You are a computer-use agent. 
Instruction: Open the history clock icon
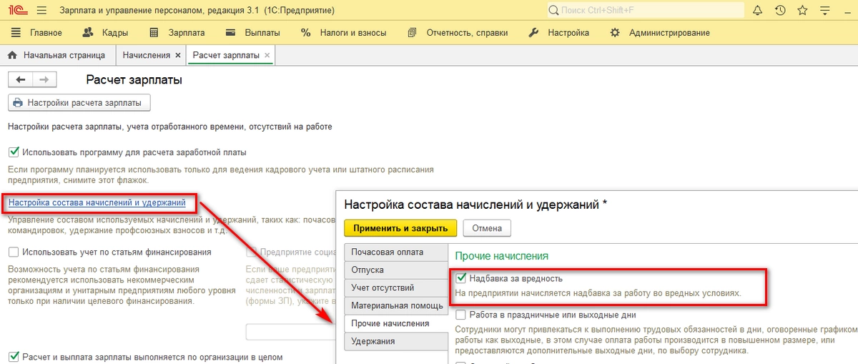point(780,11)
